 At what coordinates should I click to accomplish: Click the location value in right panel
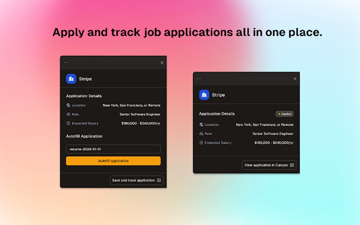(265, 124)
